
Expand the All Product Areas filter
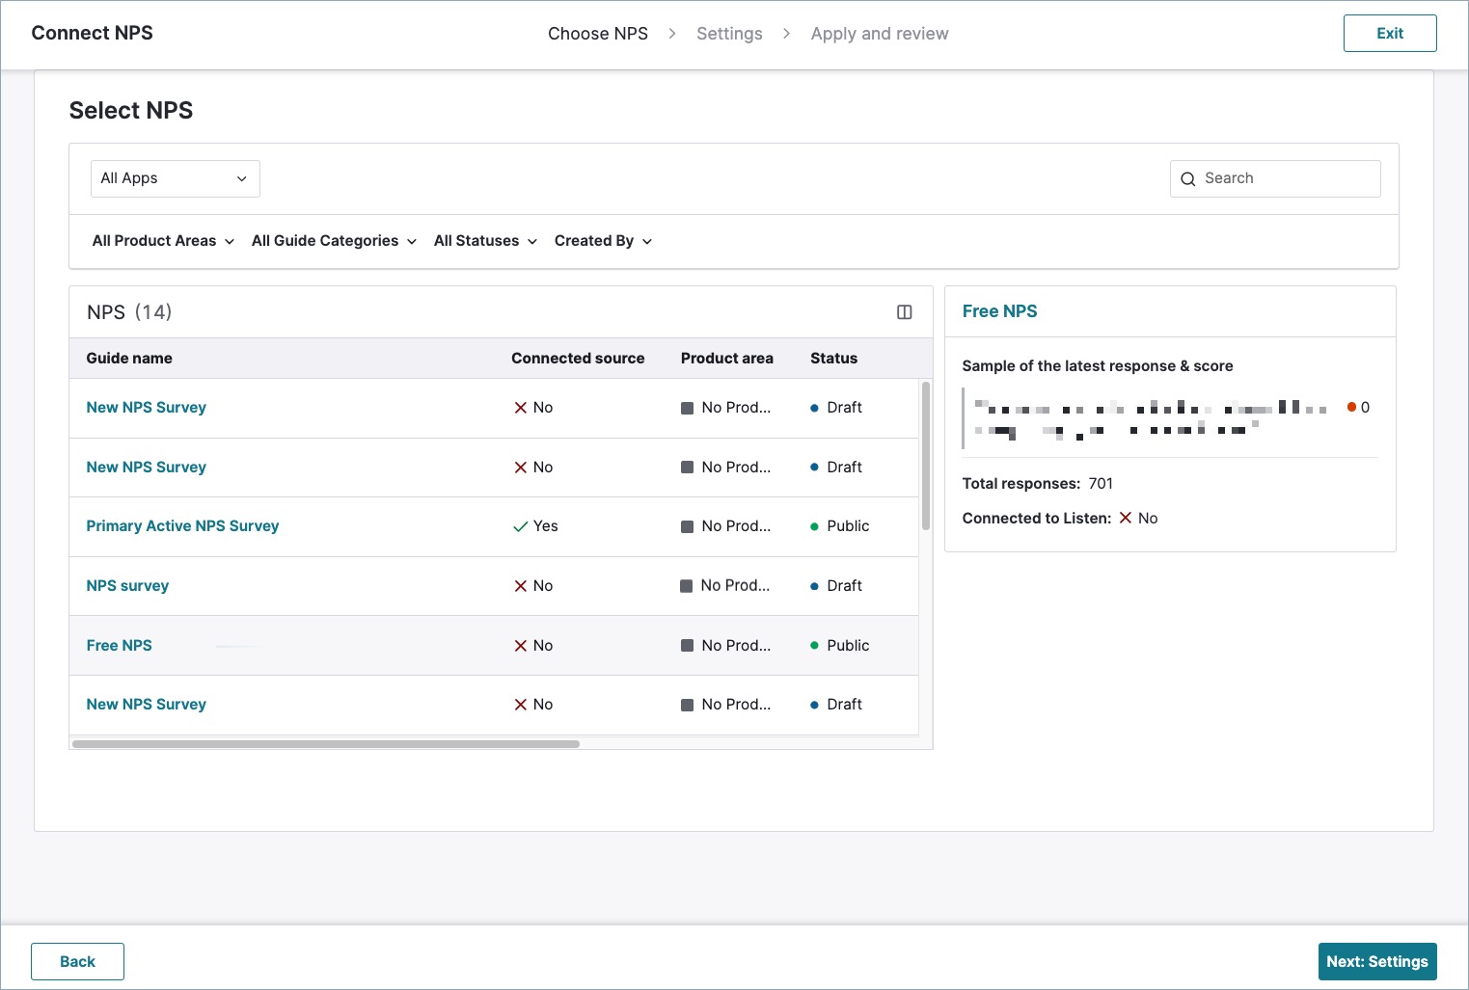click(163, 241)
